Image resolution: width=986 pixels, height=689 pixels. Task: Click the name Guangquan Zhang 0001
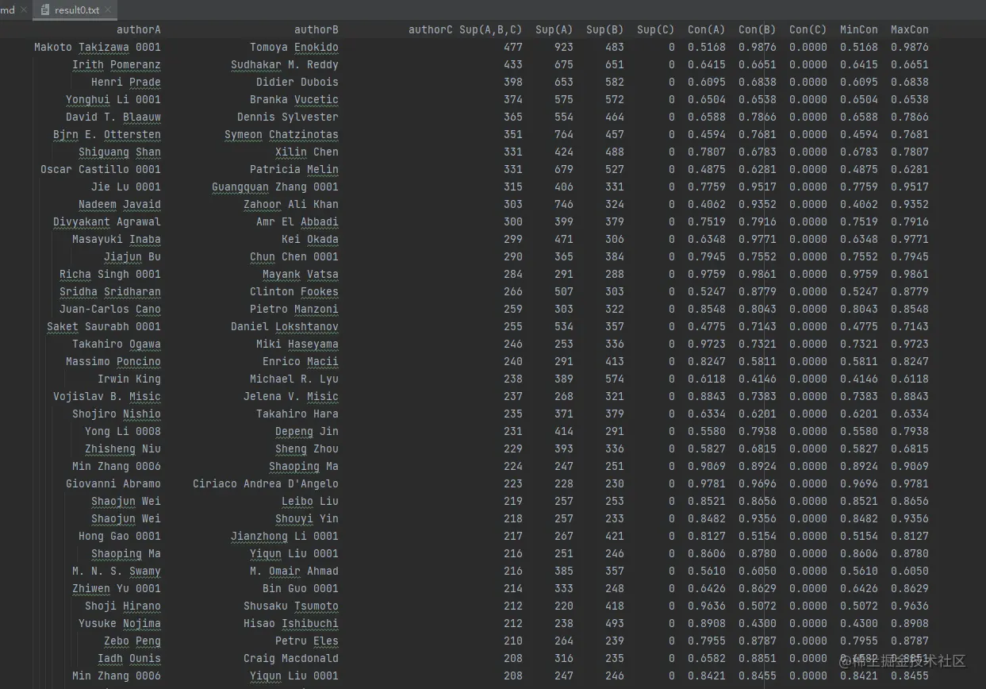click(x=275, y=187)
